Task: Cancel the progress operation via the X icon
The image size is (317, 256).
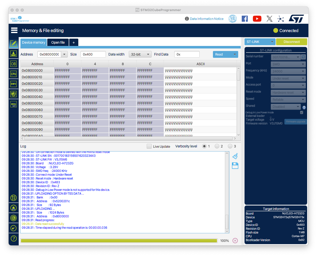Action: pyautogui.click(x=235, y=241)
